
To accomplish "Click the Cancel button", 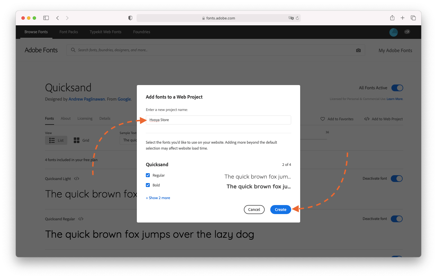I will point(254,210).
